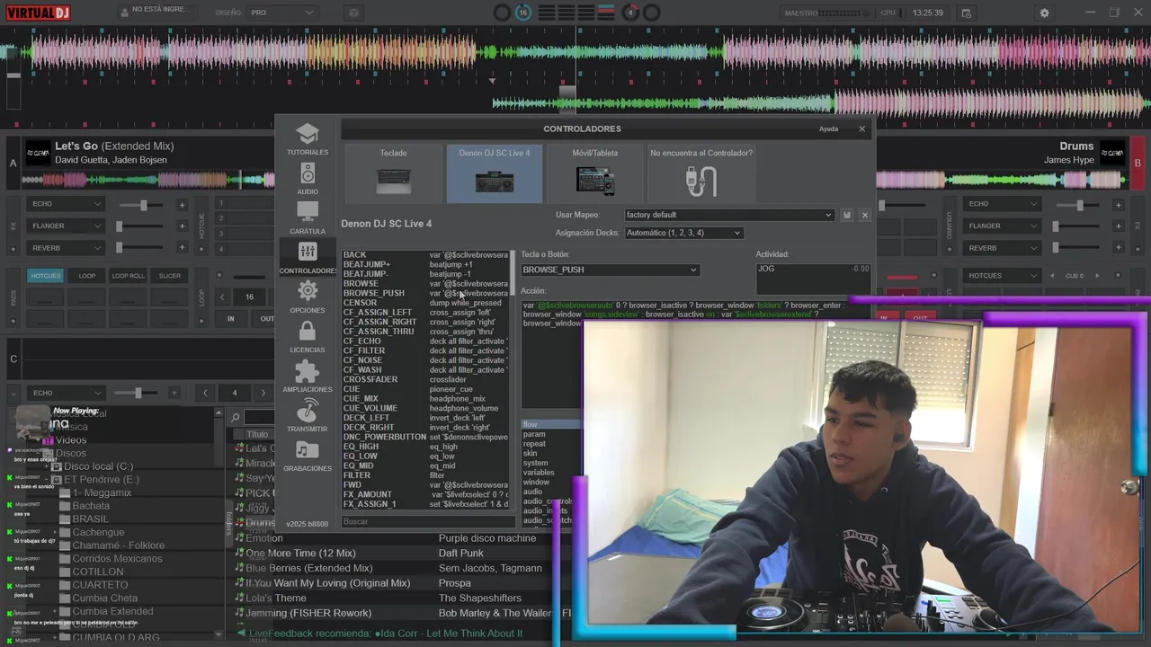Select track One More Time (12 Mix)
The height and width of the screenshot is (647, 1151).
[300, 553]
